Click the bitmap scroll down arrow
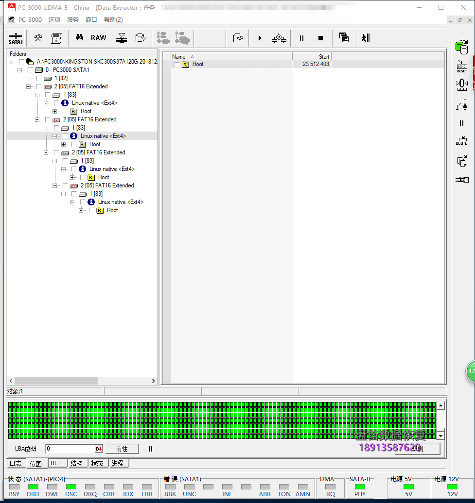This screenshot has height=503, width=475. 440,436
